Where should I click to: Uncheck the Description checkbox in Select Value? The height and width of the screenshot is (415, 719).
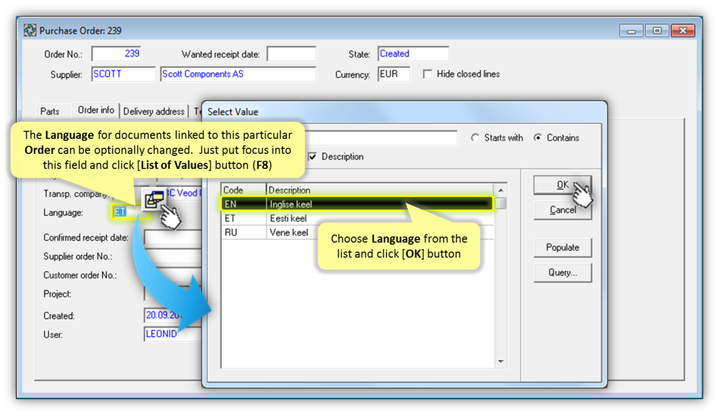point(313,157)
